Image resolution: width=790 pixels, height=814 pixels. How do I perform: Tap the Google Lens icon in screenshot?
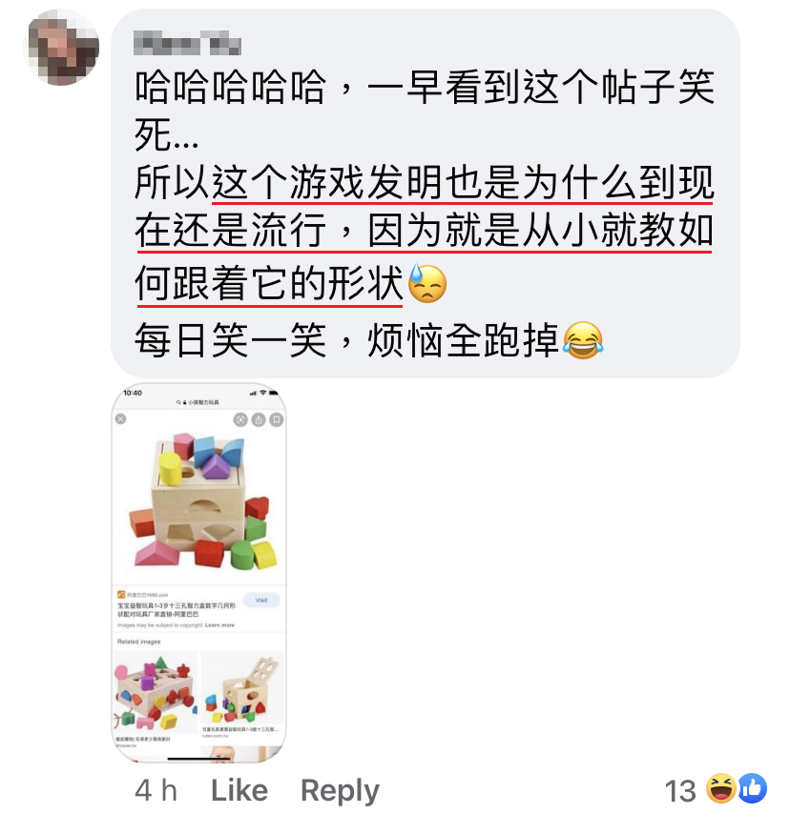tap(240, 419)
